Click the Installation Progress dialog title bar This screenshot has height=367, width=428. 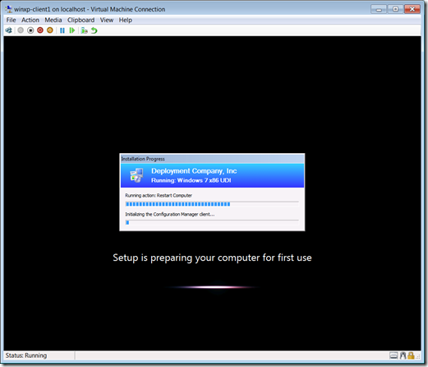point(212,159)
